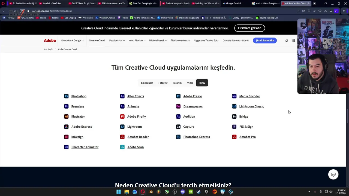Click the InDesign Id app icon
Viewport: 349px width, 196px height.
66,137
